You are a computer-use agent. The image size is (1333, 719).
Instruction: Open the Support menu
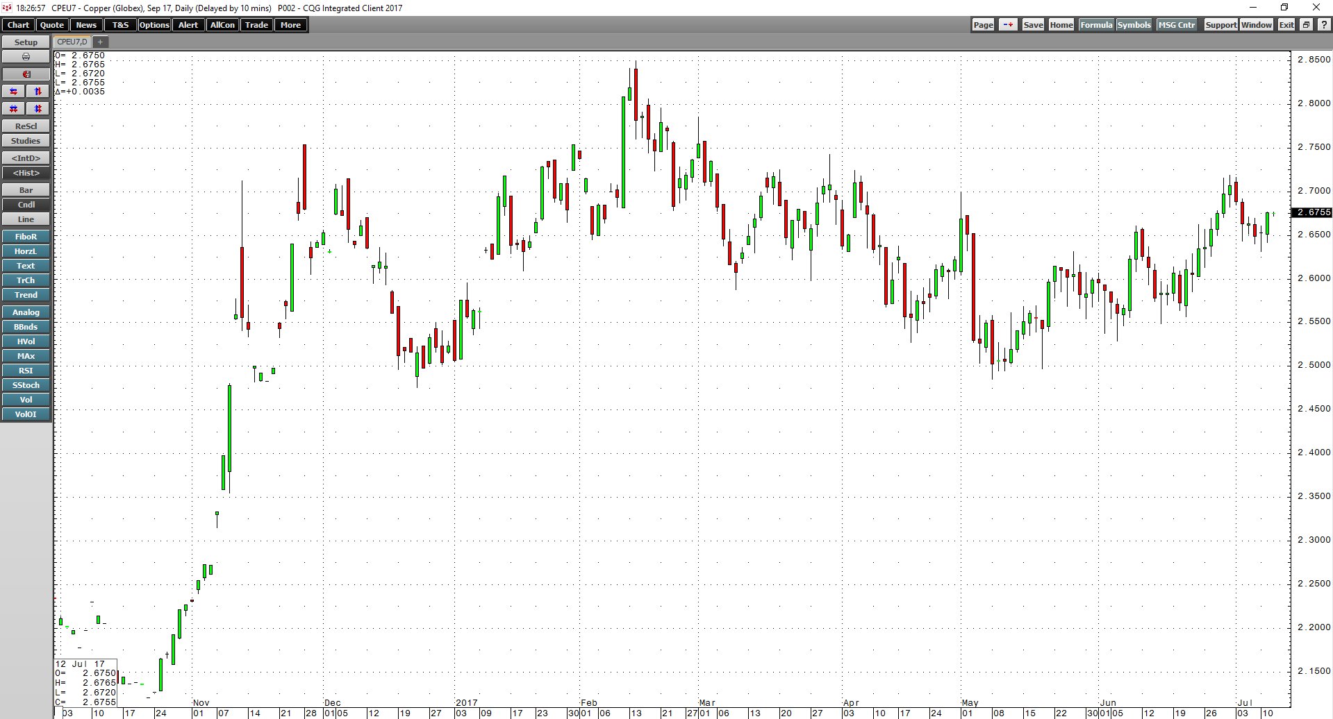[x=1220, y=25]
